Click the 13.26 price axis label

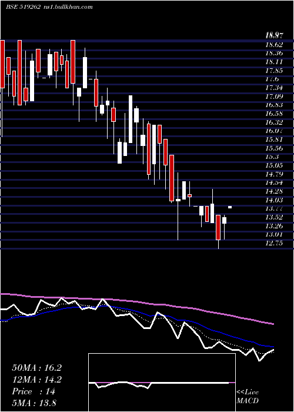(x=274, y=226)
